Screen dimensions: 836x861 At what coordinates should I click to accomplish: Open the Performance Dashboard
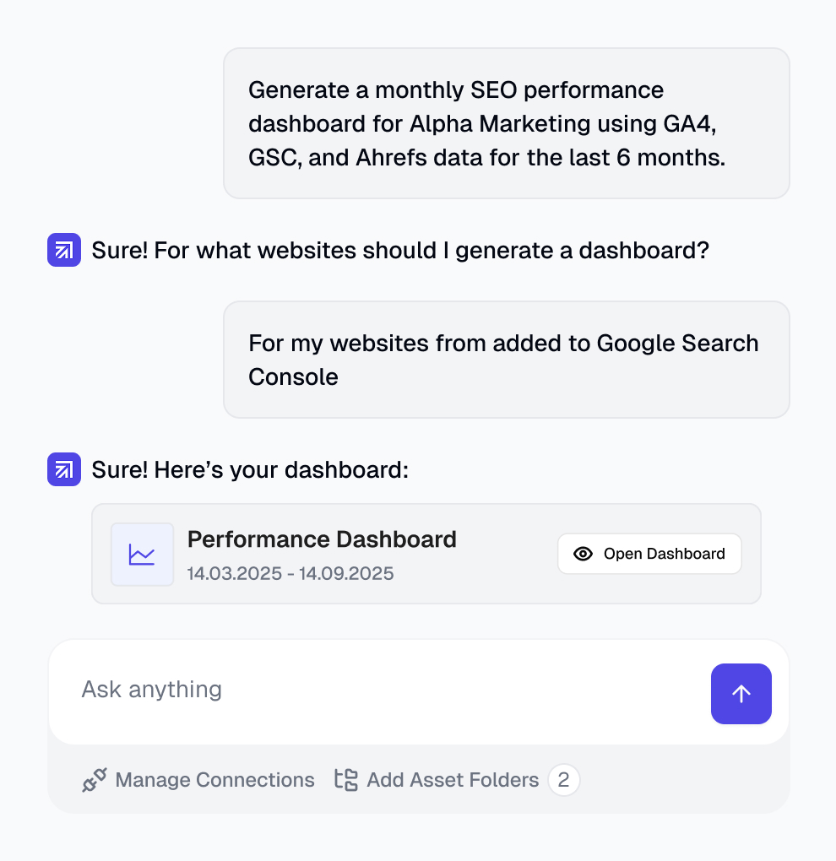pyautogui.click(x=649, y=554)
